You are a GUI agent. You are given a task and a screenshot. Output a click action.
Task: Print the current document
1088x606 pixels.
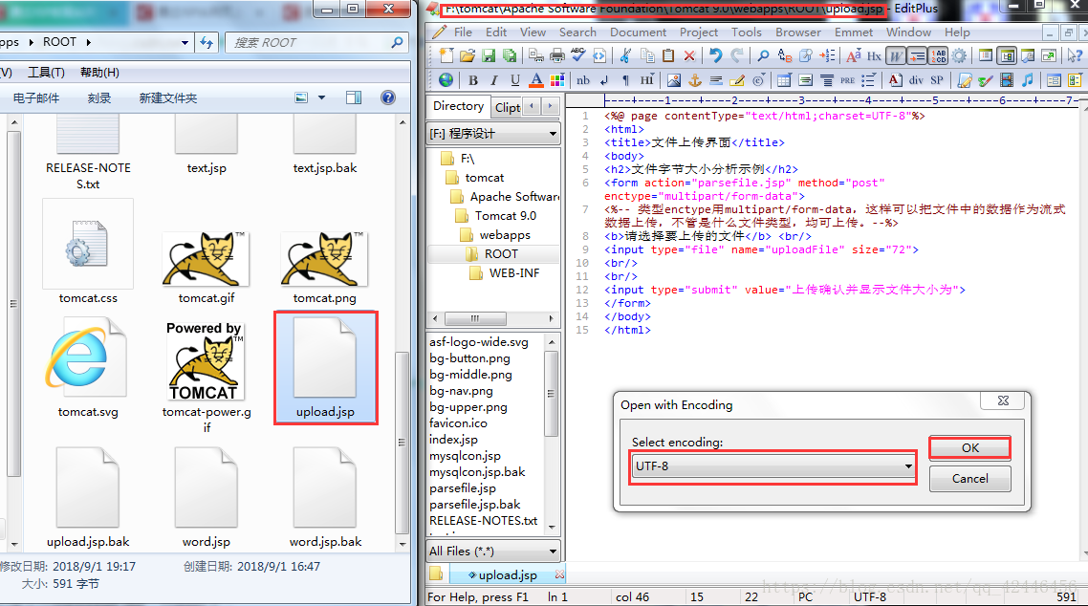point(557,55)
